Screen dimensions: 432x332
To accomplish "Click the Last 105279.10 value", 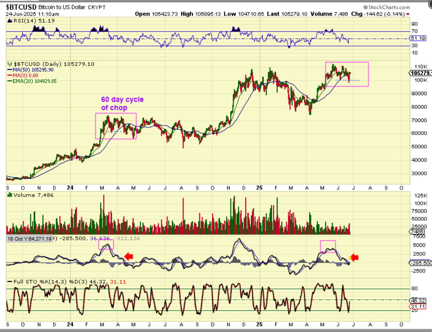I will [287, 14].
